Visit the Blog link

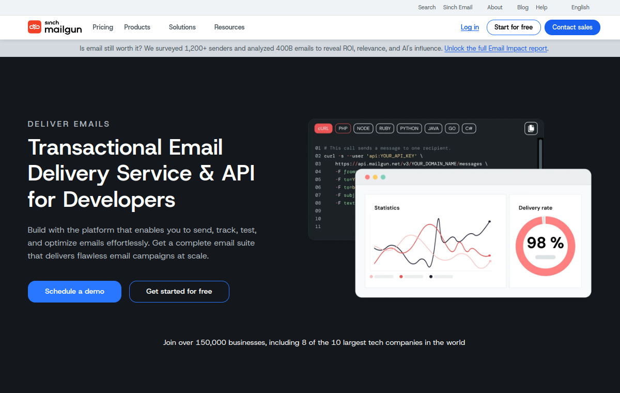523,7
